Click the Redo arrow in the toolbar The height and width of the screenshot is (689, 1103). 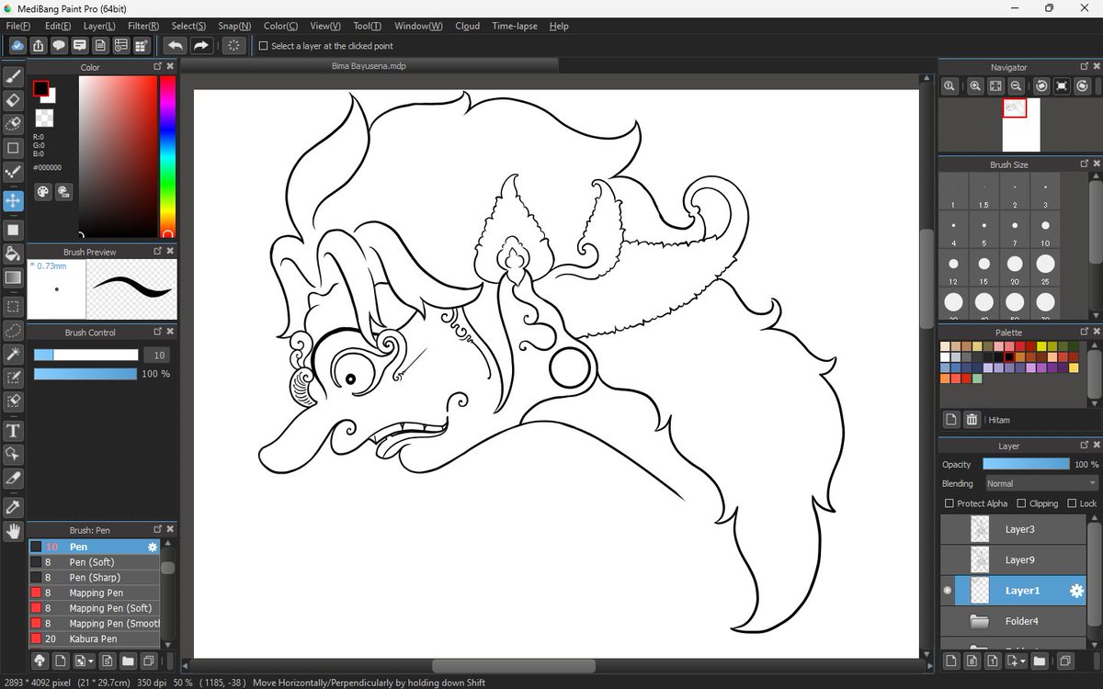tap(201, 45)
